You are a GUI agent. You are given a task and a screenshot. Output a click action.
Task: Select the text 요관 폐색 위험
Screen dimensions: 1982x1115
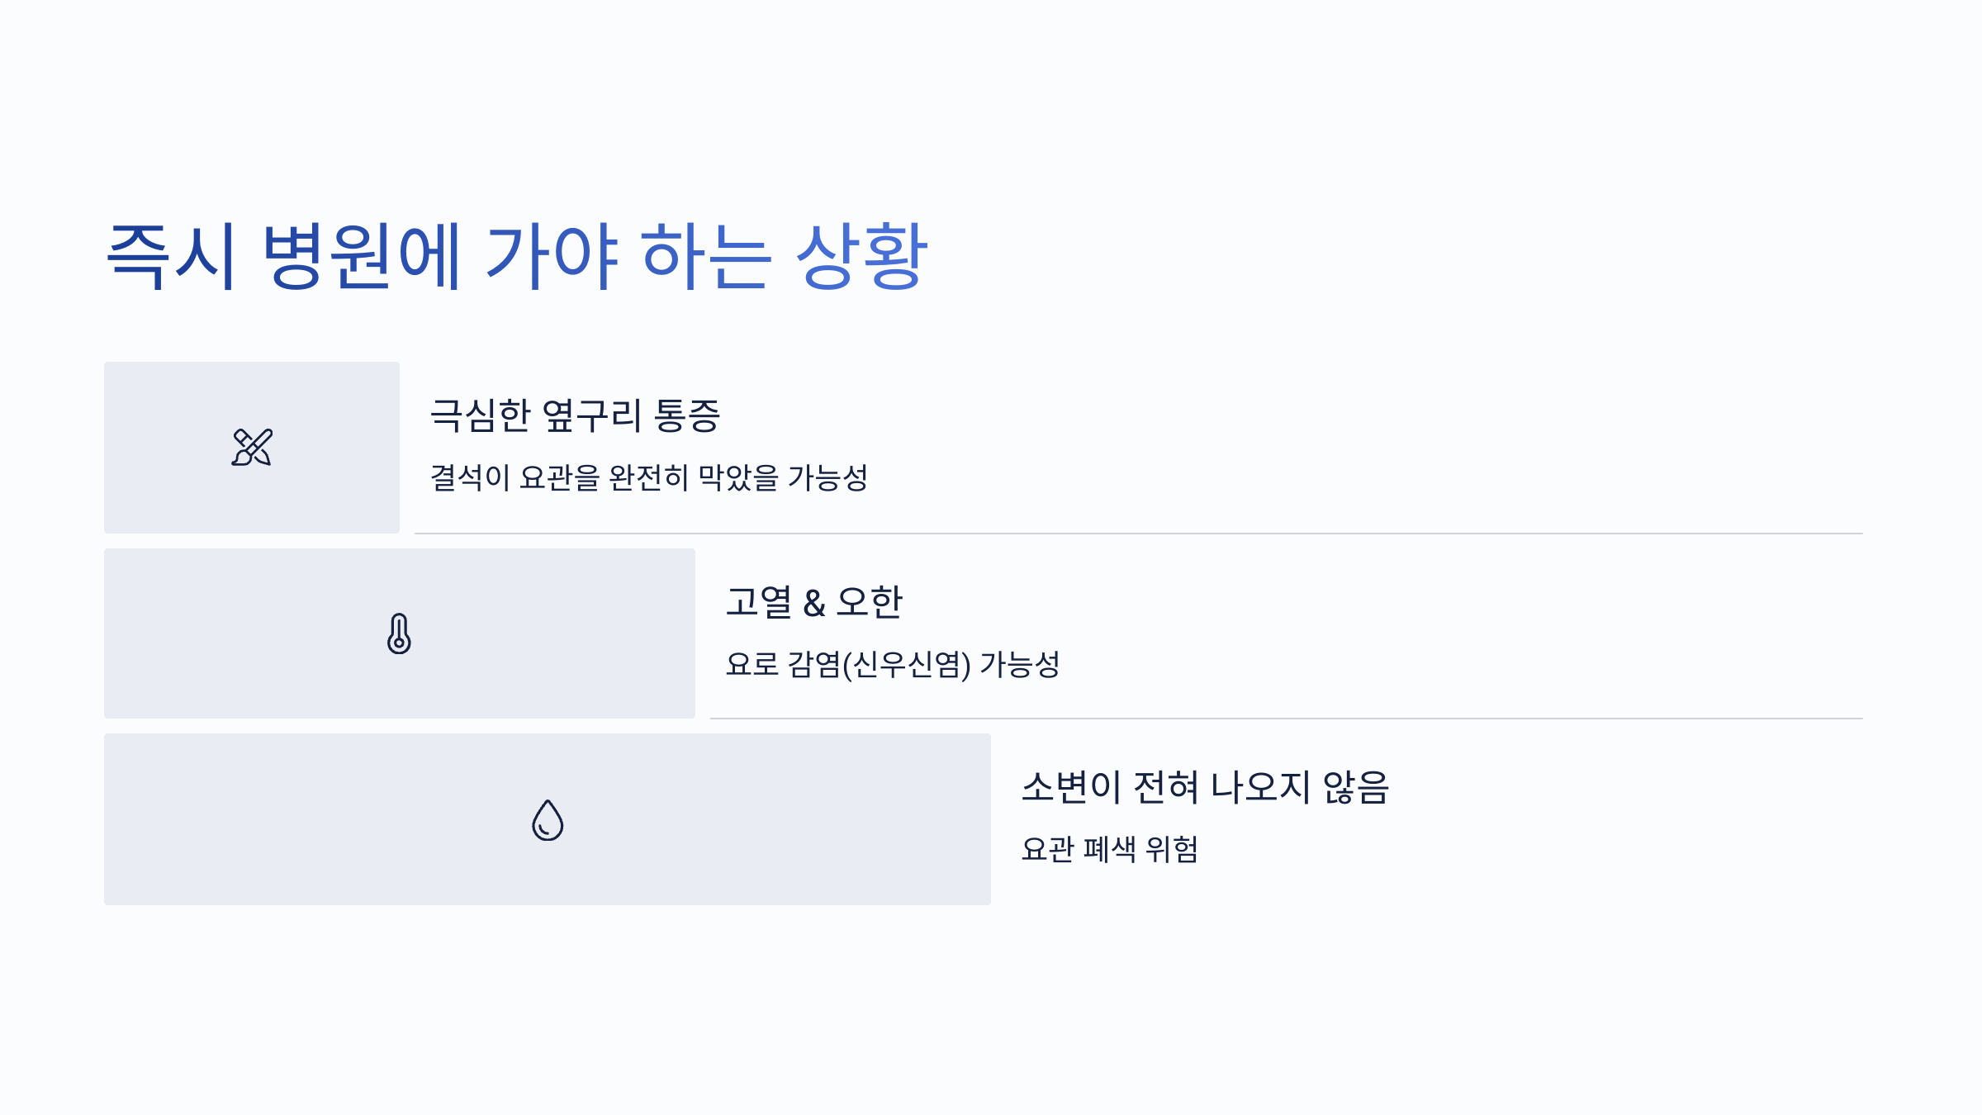click(x=1110, y=849)
